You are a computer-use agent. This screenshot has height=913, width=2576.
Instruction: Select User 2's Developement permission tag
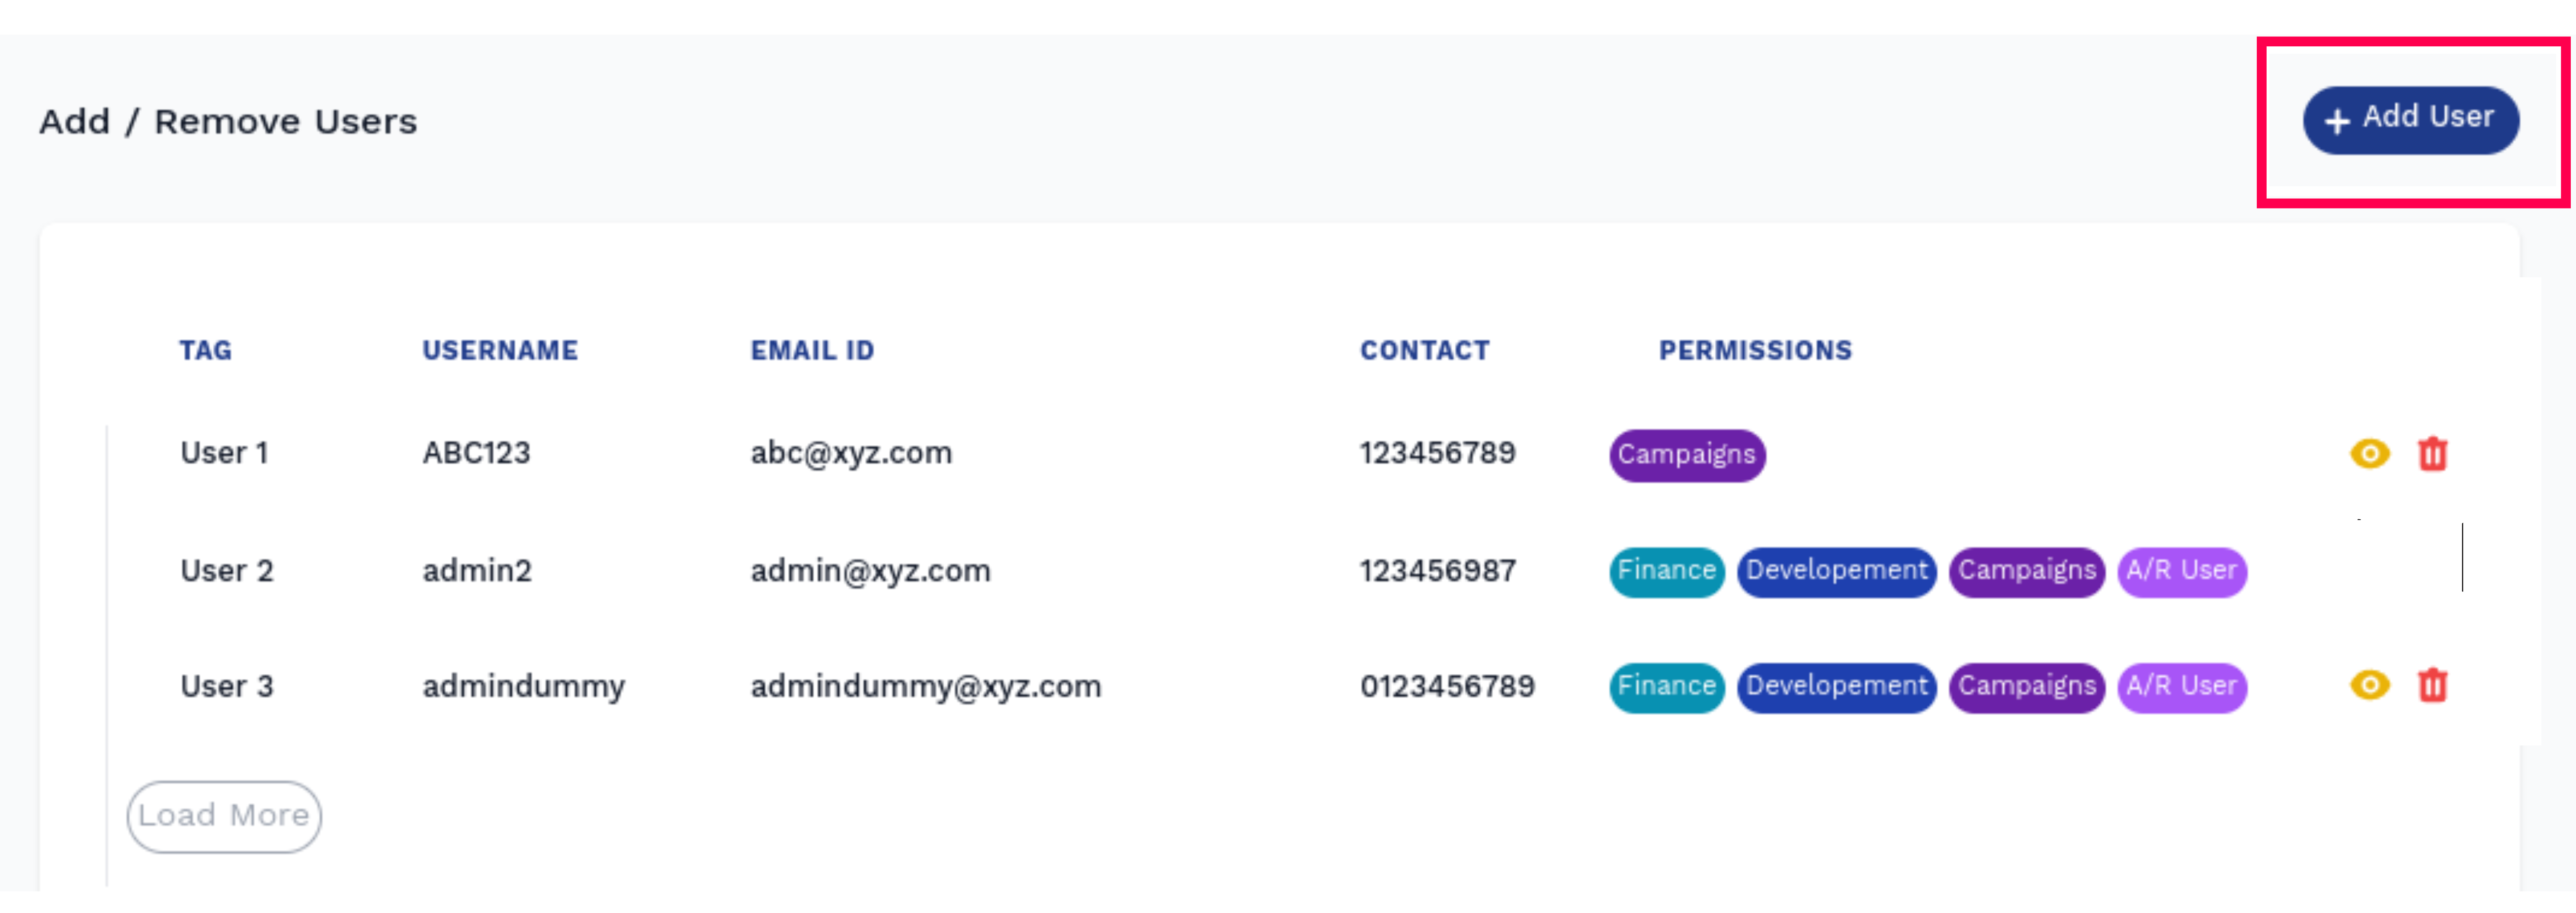coord(1836,571)
